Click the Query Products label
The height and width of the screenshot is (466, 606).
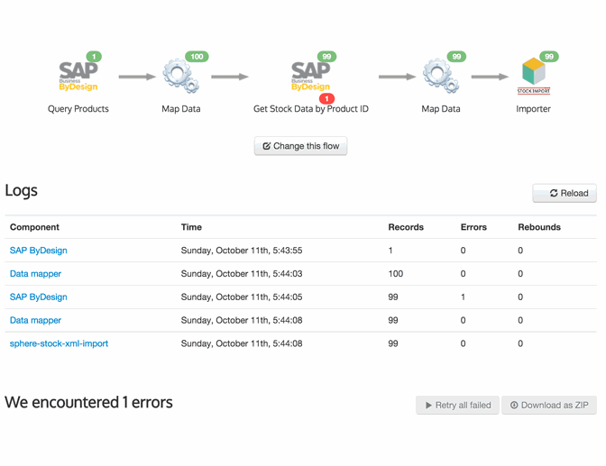tap(78, 109)
